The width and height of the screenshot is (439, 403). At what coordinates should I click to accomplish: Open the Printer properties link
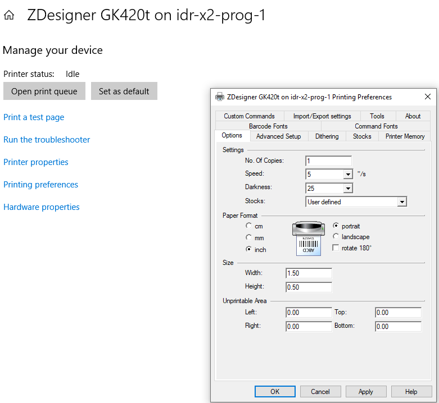click(x=36, y=162)
